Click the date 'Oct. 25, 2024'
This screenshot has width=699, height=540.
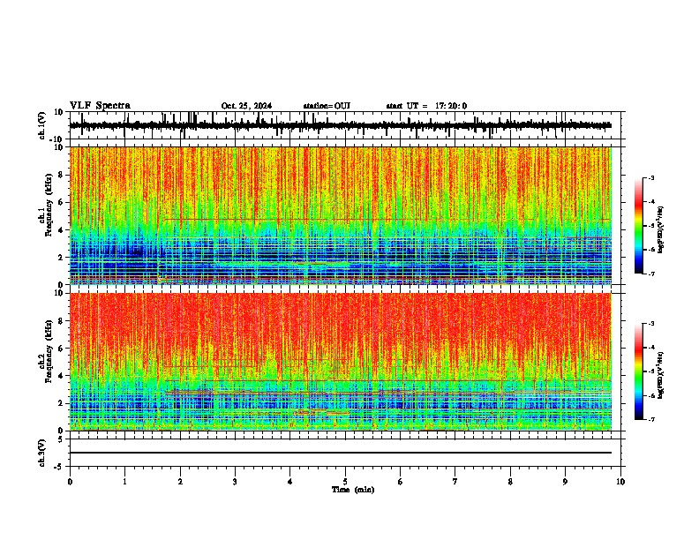(246, 106)
